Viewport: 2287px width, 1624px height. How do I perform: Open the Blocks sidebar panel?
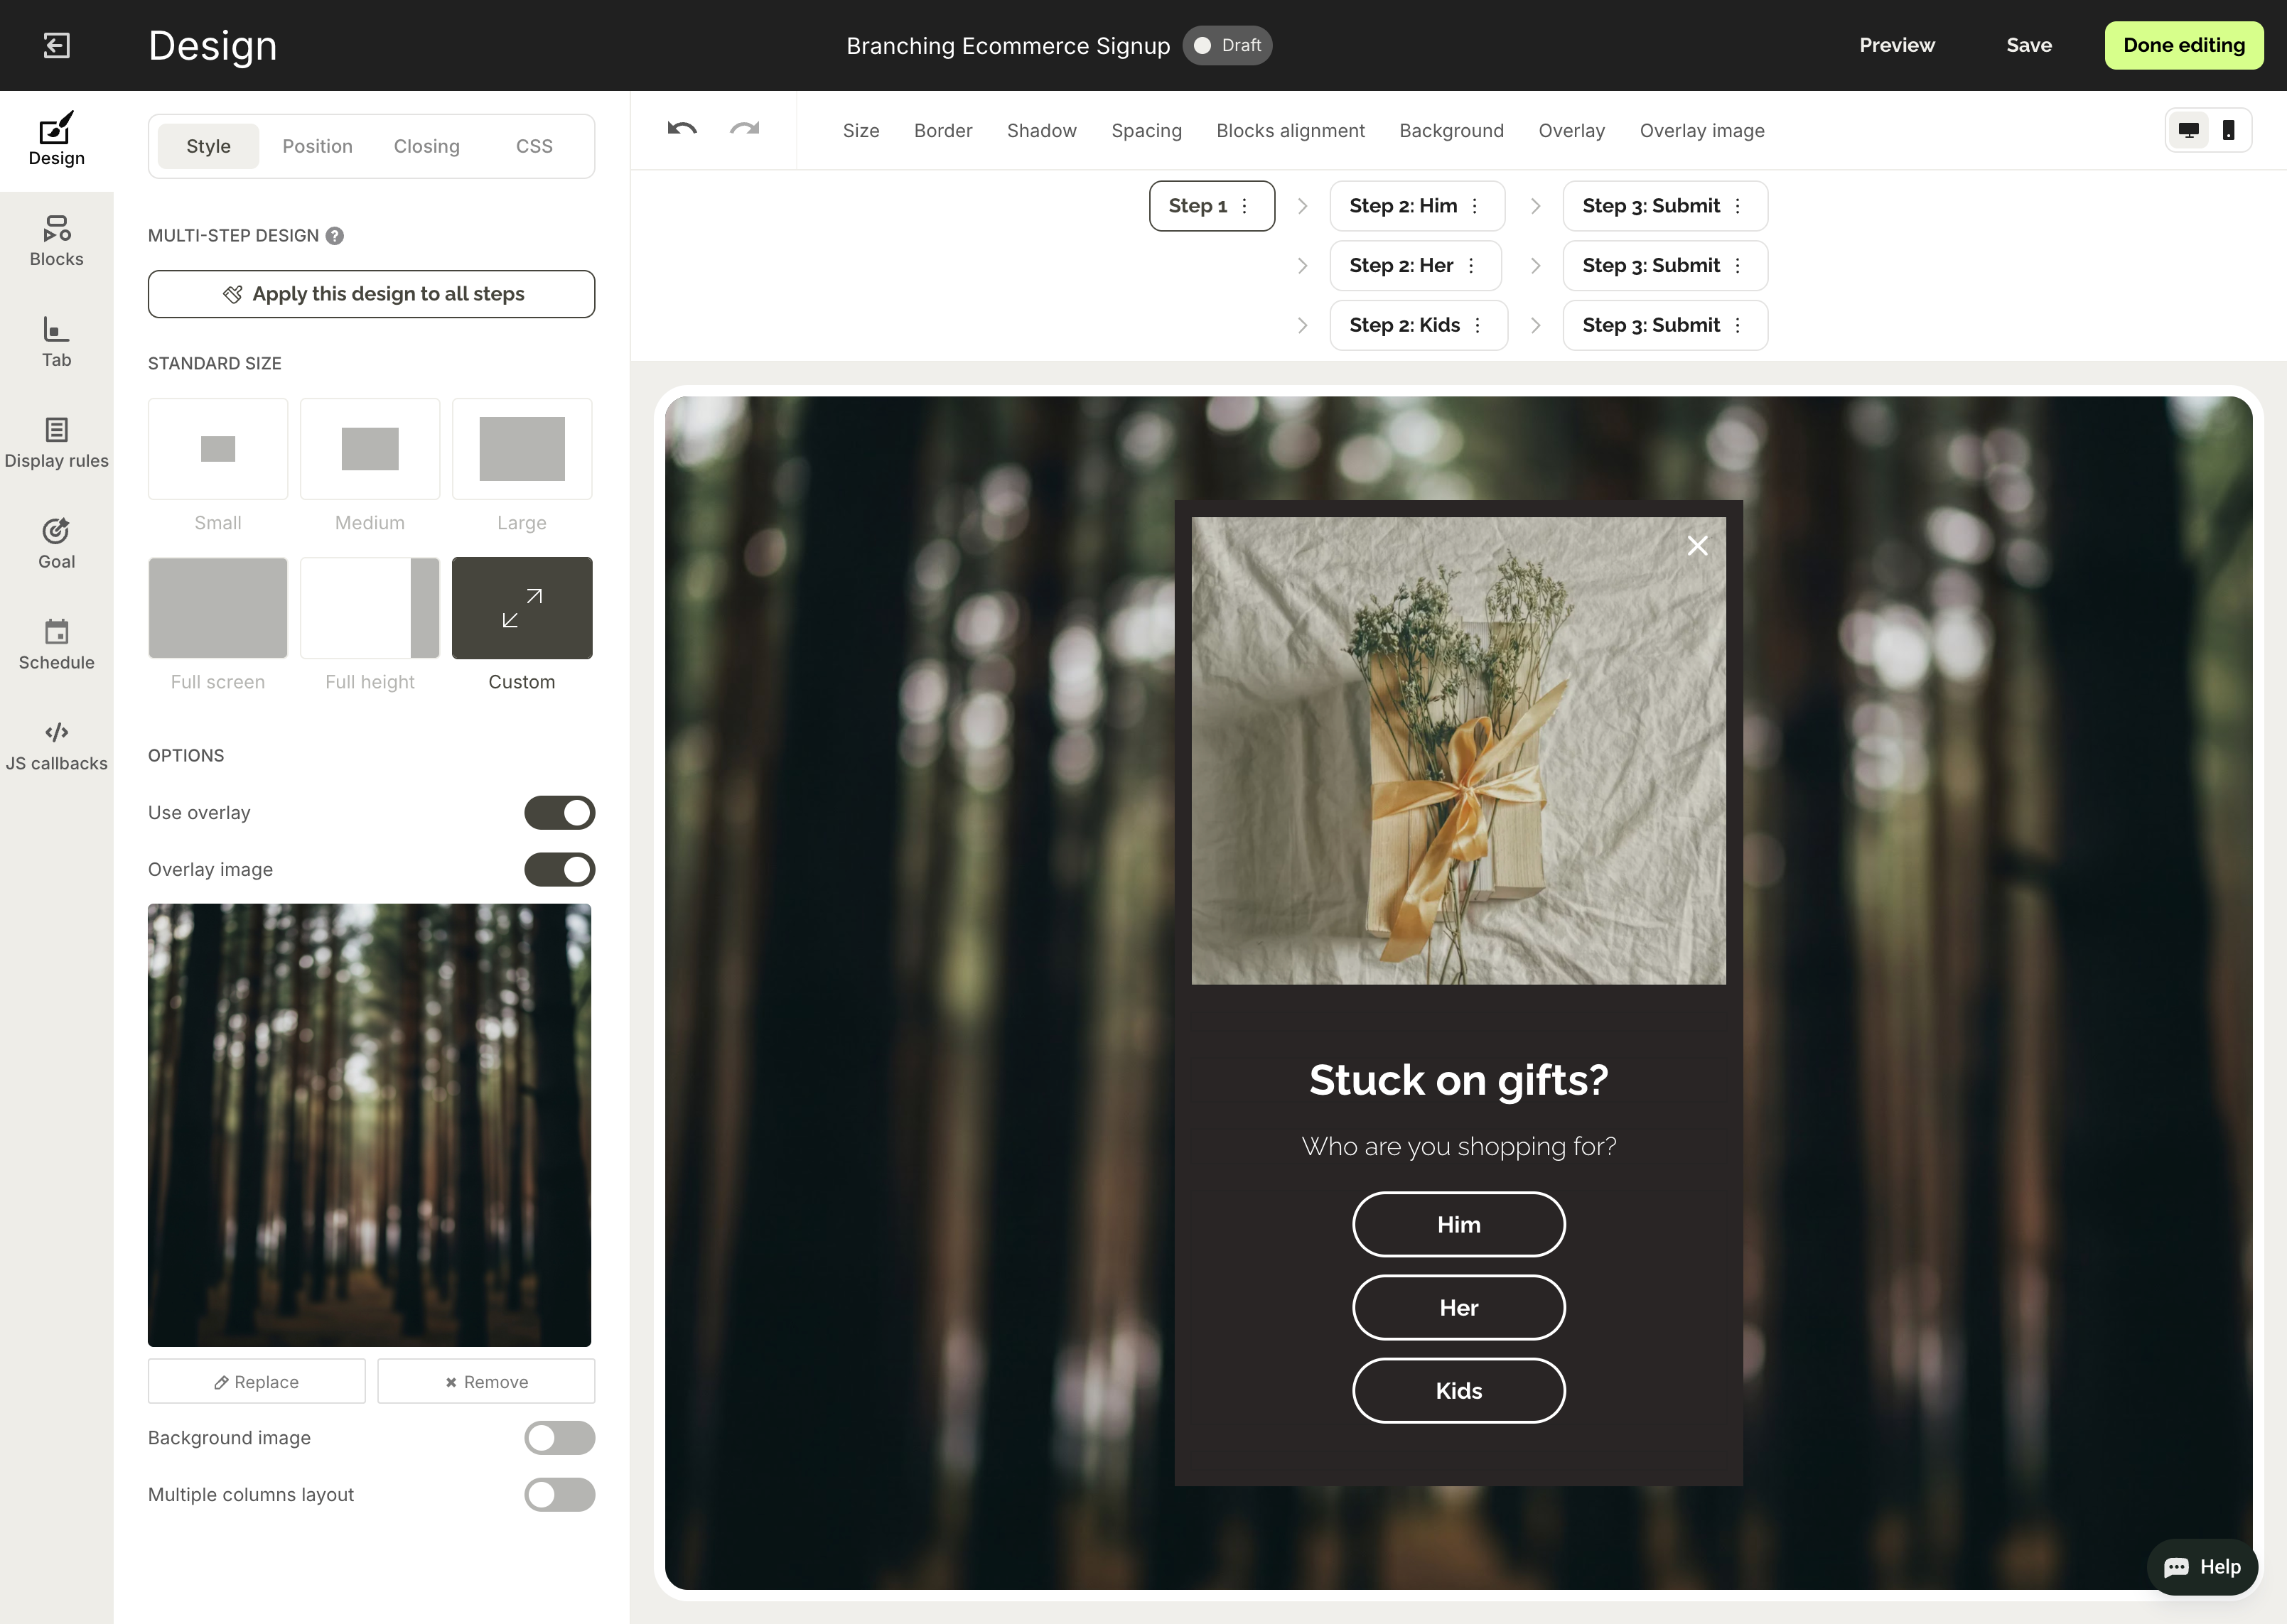(56, 241)
